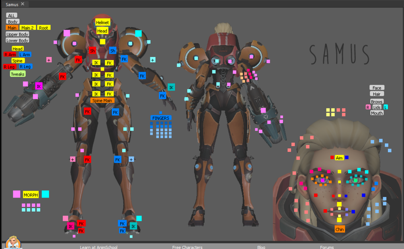Open Learn at AnimSchool link

98,247
